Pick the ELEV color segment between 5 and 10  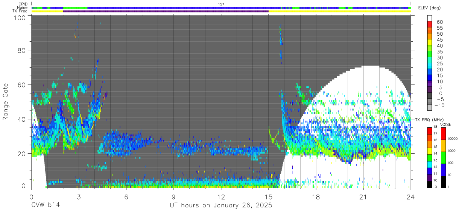[x=430, y=84]
